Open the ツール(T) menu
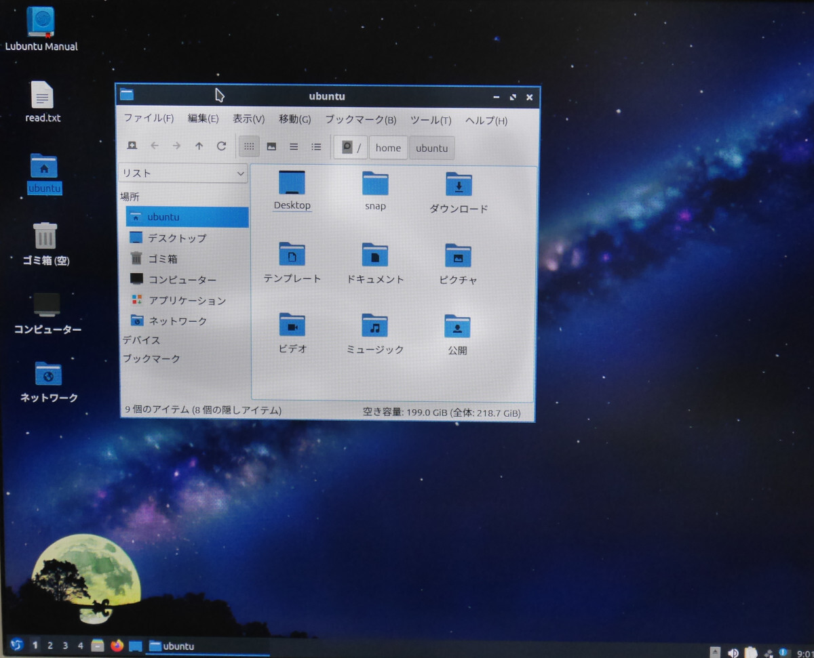The width and height of the screenshot is (814, 658). [x=430, y=121]
